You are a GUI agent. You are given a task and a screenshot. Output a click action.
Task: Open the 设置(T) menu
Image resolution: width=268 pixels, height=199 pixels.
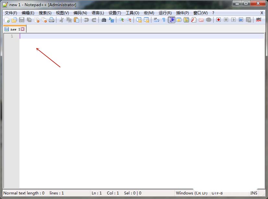[115, 13]
